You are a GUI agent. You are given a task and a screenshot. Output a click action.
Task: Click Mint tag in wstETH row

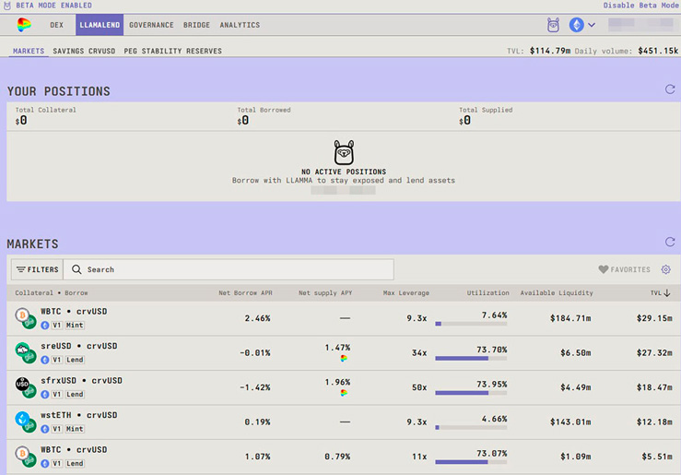(x=75, y=429)
